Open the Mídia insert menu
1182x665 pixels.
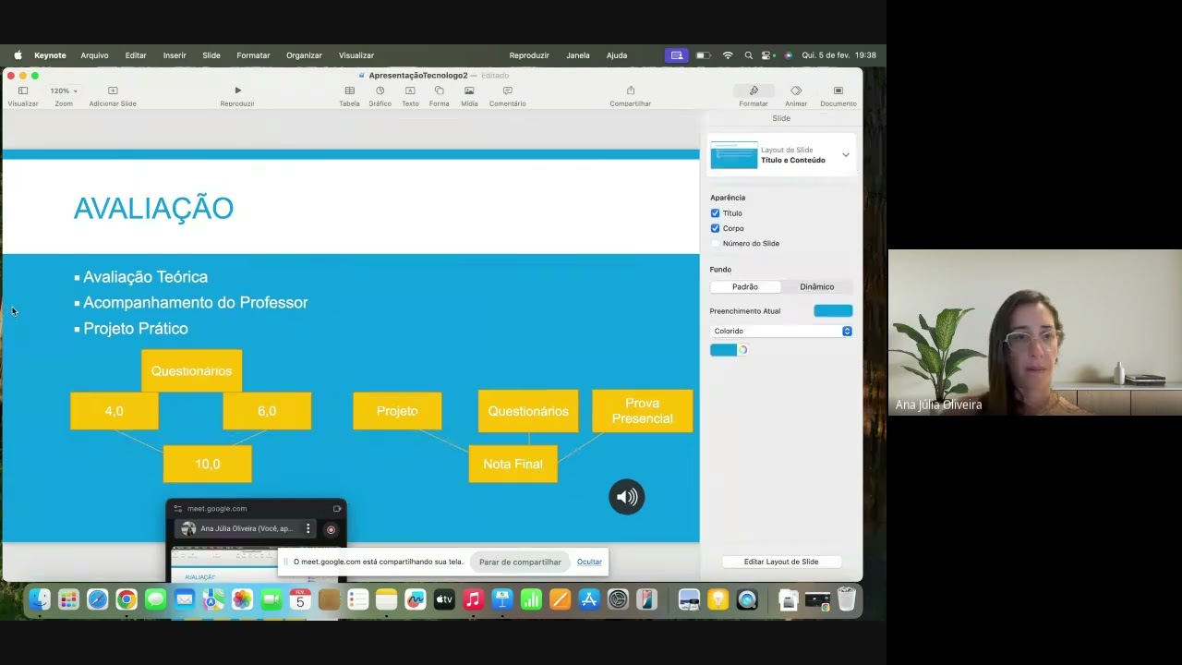(x=469, y=91)
